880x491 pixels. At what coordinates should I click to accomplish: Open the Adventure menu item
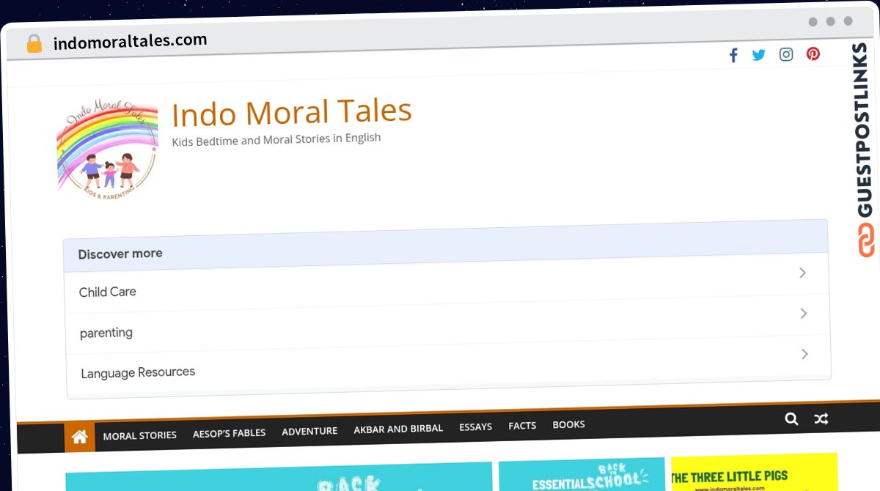(309, 431)
